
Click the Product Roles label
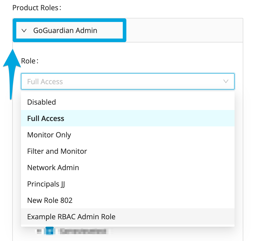point(37,8)
